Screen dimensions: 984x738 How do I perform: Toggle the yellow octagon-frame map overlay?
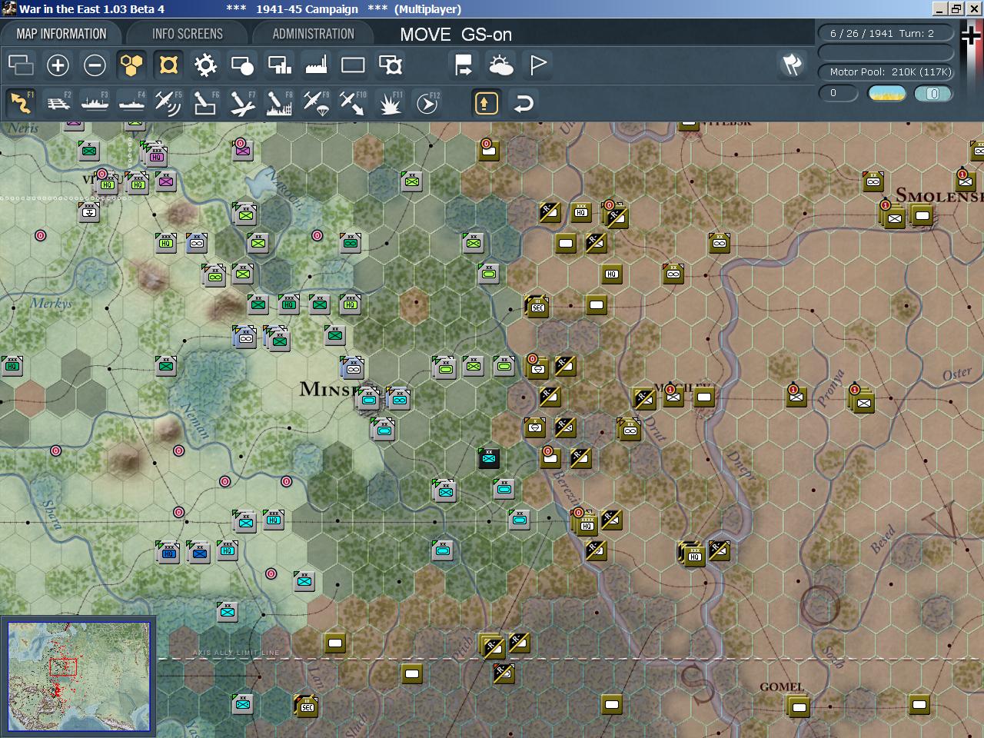[168, 65]
